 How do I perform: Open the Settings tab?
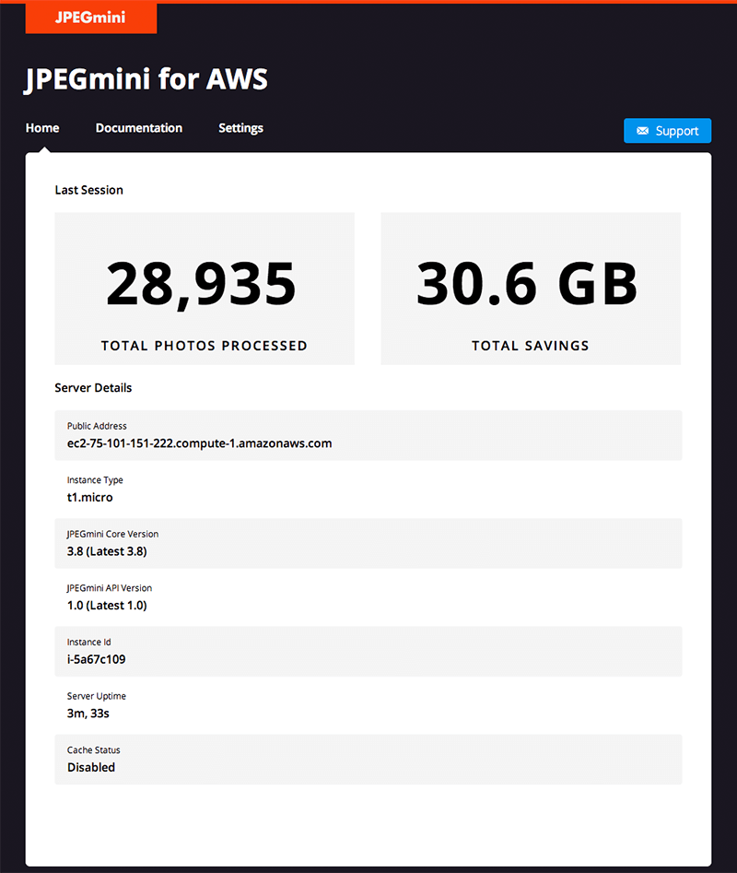click(x=240, y=128)
